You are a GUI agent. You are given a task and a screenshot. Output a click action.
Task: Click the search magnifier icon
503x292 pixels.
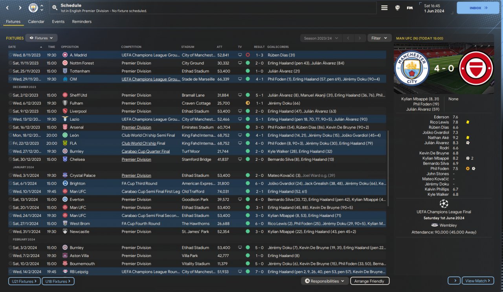tap(55, 8)
